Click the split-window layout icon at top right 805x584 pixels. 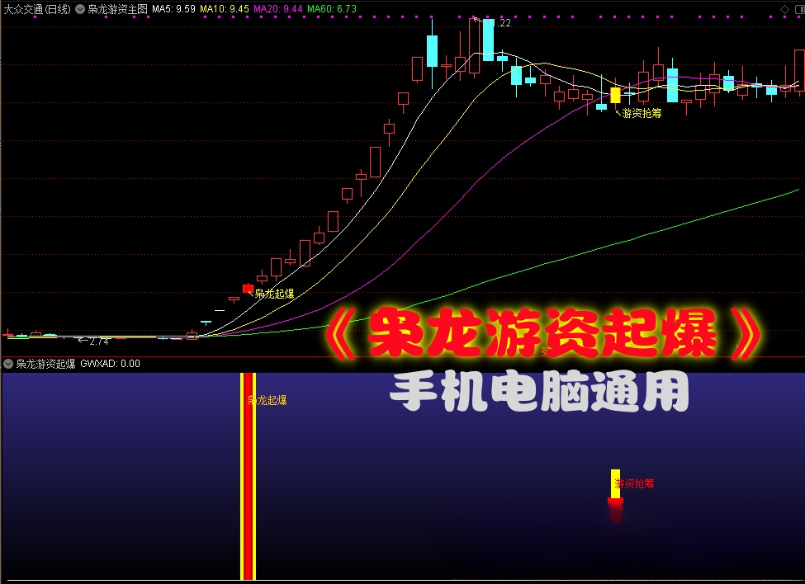point(801,10)
